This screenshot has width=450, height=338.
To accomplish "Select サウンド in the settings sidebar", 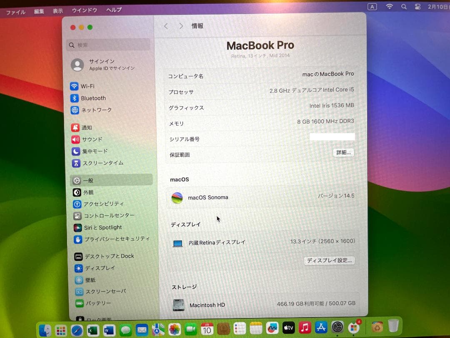I will 89,139.
